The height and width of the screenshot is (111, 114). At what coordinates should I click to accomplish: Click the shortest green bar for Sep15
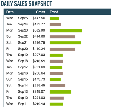coord(55,80)
